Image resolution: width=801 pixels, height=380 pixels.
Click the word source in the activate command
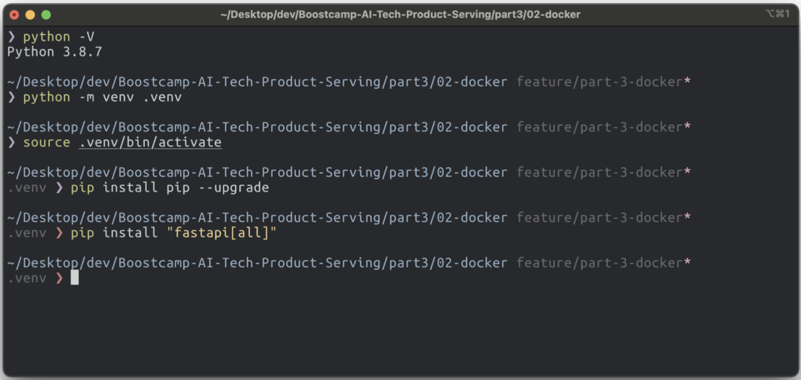47,142
